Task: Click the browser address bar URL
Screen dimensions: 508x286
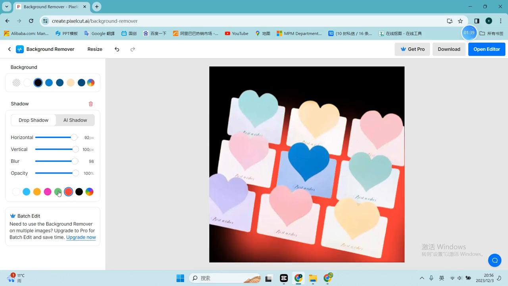Action: 95,21
